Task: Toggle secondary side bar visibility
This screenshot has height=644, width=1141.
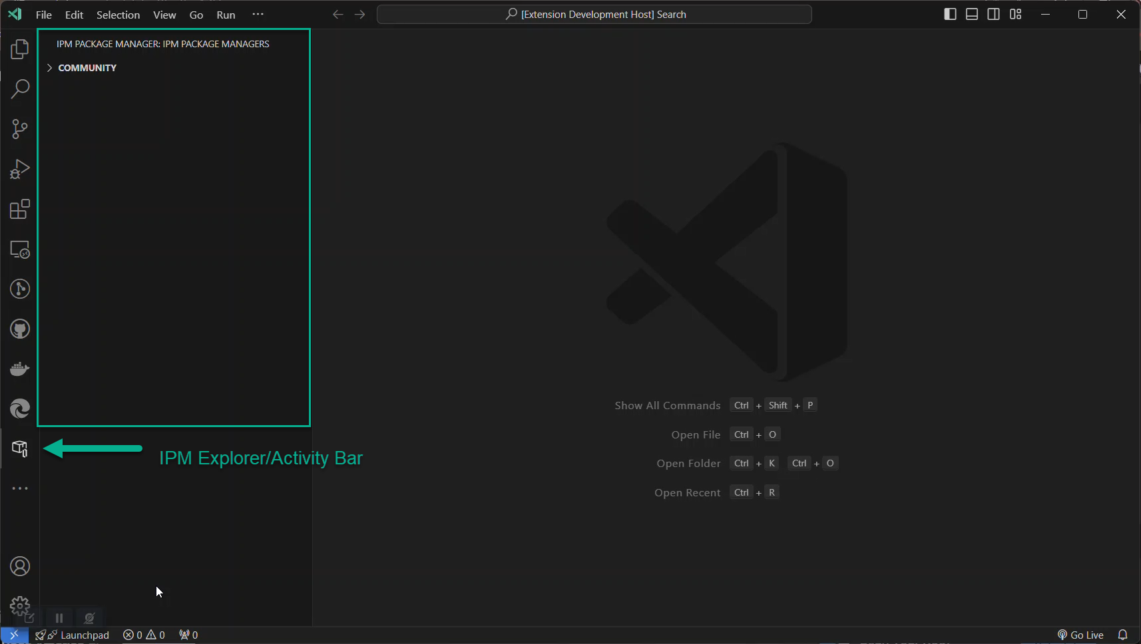Action: pyautogui.click(x=994, y=15)
